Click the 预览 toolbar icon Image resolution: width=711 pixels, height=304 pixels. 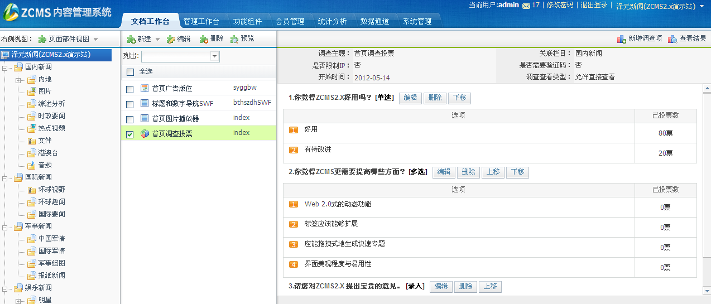pos(234,39)
